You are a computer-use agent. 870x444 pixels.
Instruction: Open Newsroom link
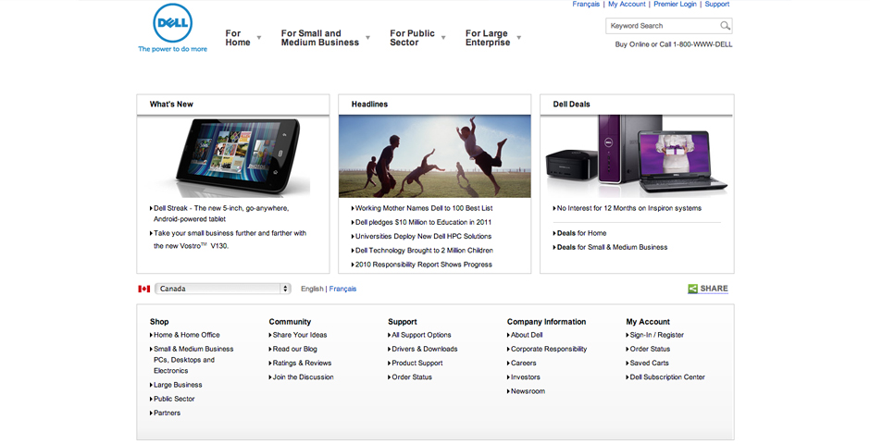528,391
